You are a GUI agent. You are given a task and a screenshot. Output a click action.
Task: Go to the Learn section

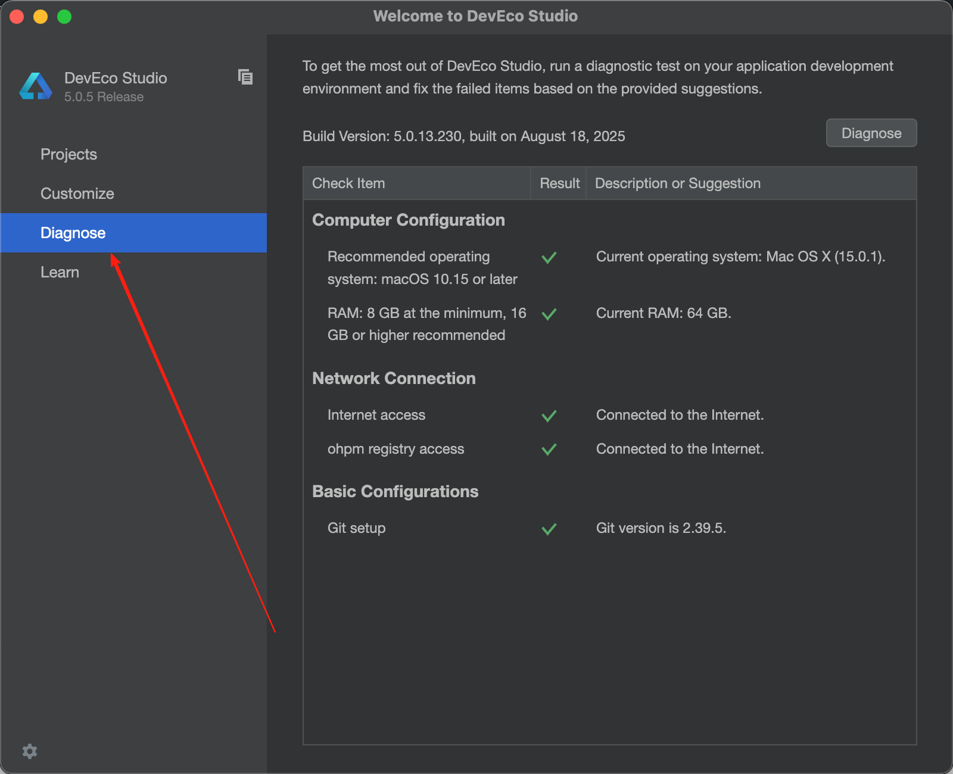(x=60, y=272)
